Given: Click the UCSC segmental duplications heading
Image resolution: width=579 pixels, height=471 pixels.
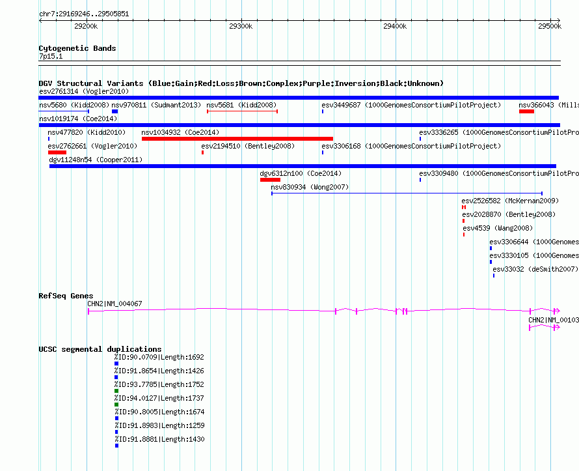Looking at the screenshot, I should [100, 349].
